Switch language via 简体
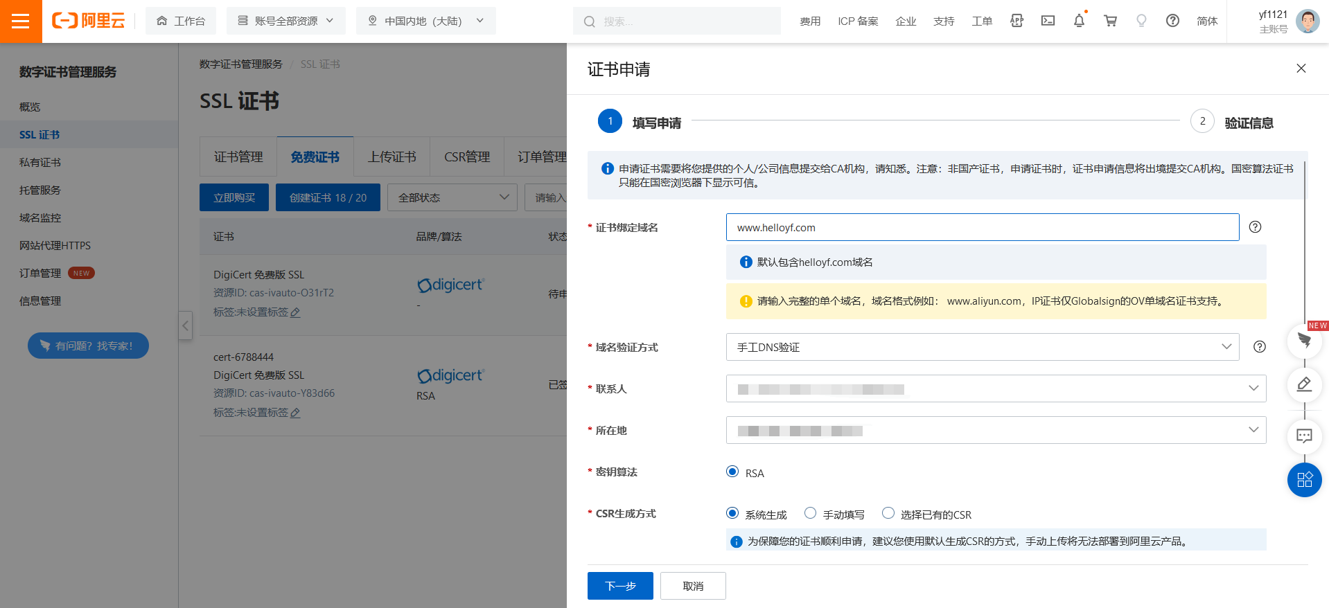1329x608 pixels. pos(1207,21)
